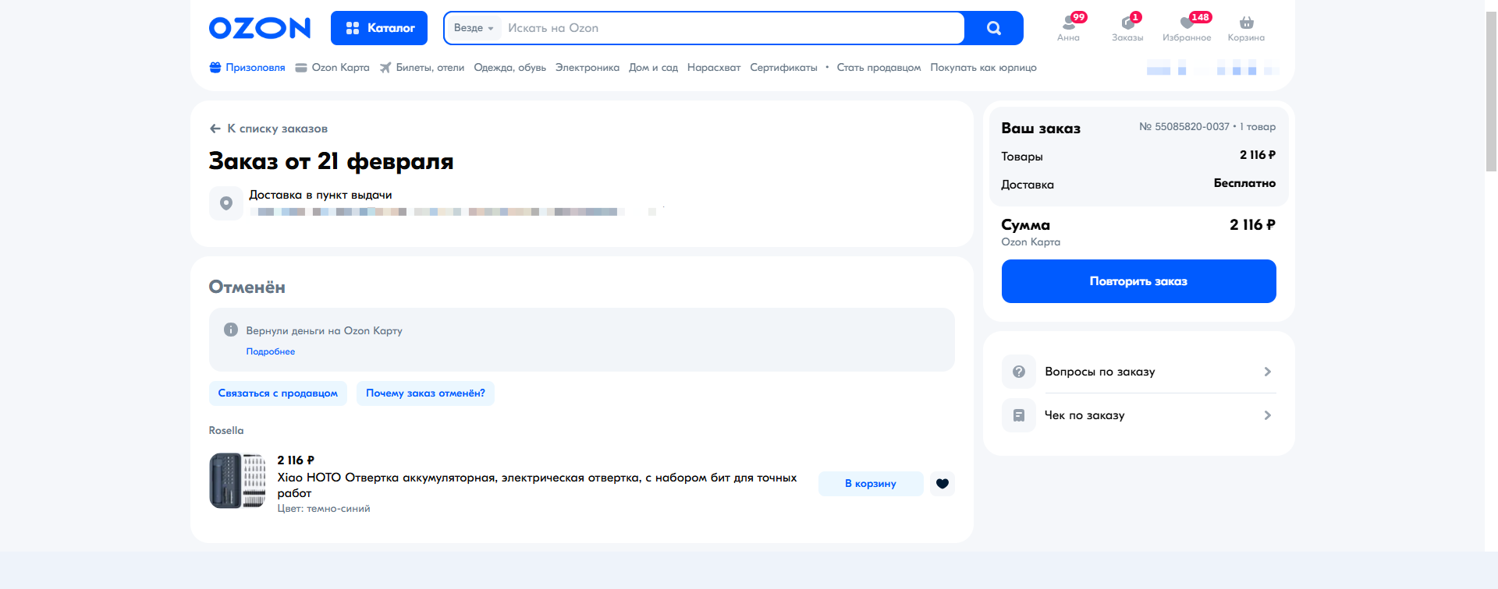Click the Повторить заказ button
The height and width of the screenshot is (589, 1498).
(1138, 281)
